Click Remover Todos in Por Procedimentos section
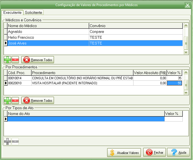193x160 pixels. tap(38, 100)
